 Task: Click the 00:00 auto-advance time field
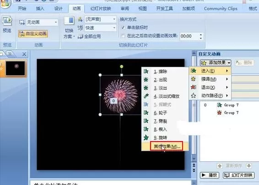coord(189,36)
